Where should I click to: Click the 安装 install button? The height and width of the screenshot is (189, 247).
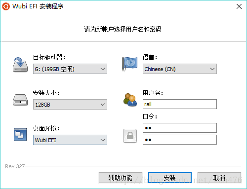pos(170,178)
